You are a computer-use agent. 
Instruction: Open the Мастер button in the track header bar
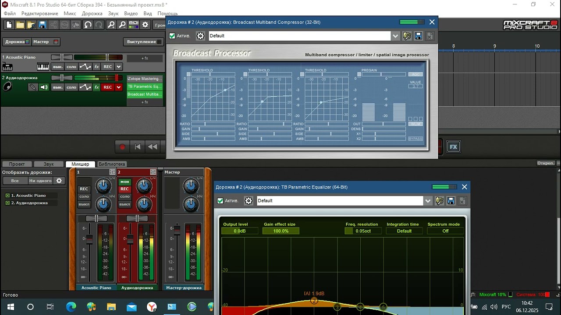coord(46,42)
